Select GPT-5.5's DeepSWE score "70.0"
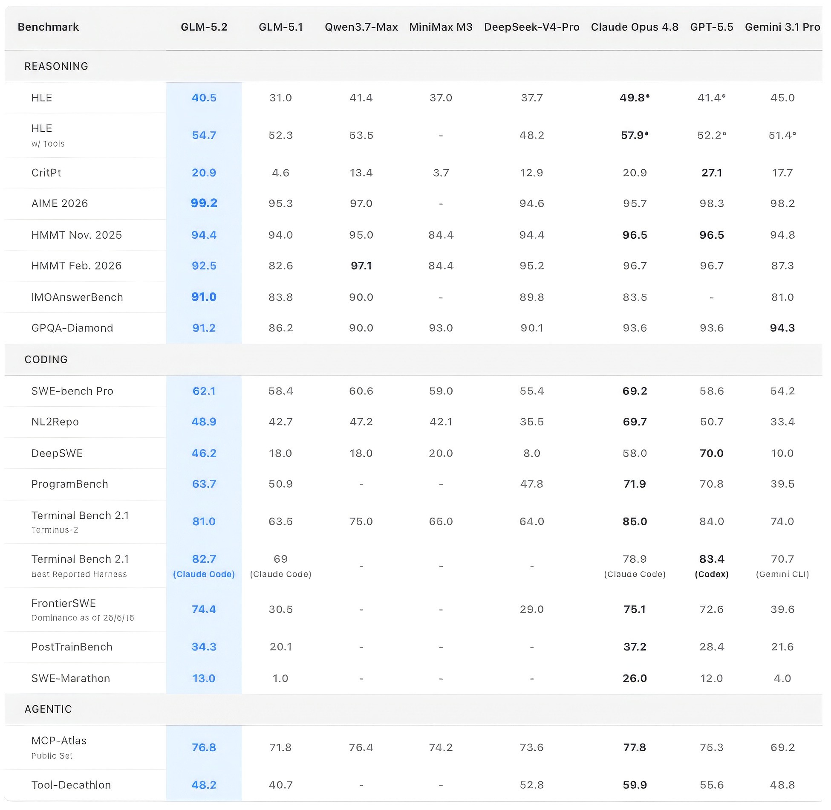Screen dimensions: 831x810 (712, 454)
